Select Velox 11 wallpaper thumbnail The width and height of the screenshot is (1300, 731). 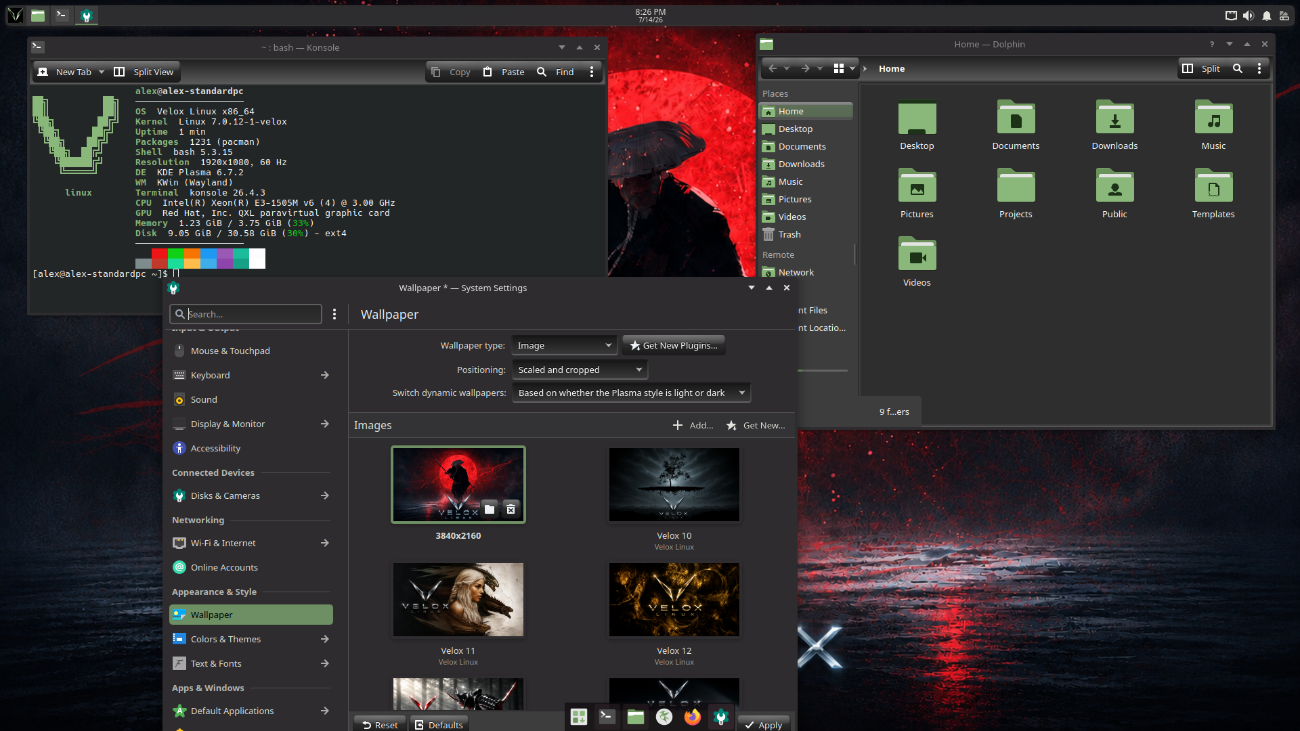coord(458,600)
